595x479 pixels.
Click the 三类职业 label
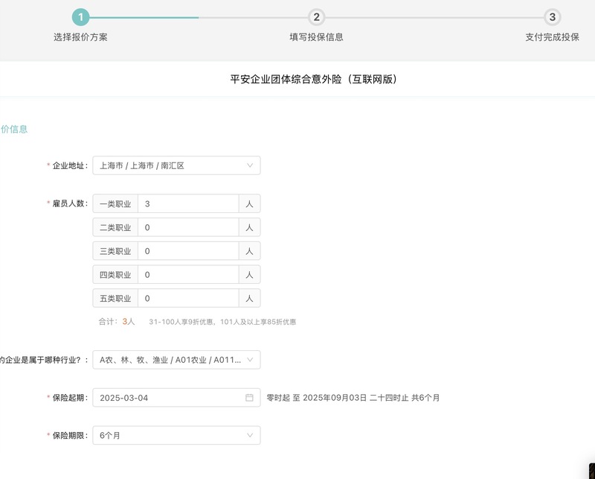115,251
